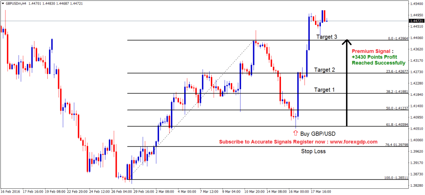This screenshot has height=195, width=425.
Task: Click 1.38730 on the price axis
Action: 417,174
